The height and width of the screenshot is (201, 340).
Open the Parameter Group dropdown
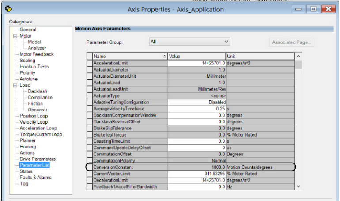tap(190, 42)
